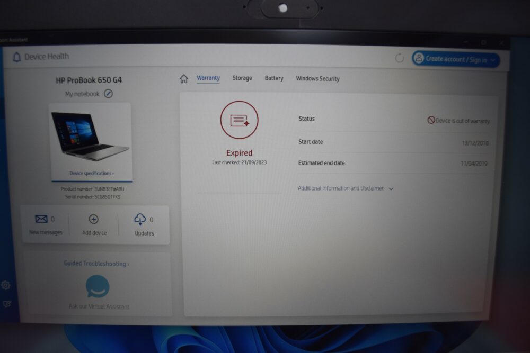The height and width of the screenshot is (353, 530).
Task: Go to the Home dashboard icon
Action: [x=183, y=79]
